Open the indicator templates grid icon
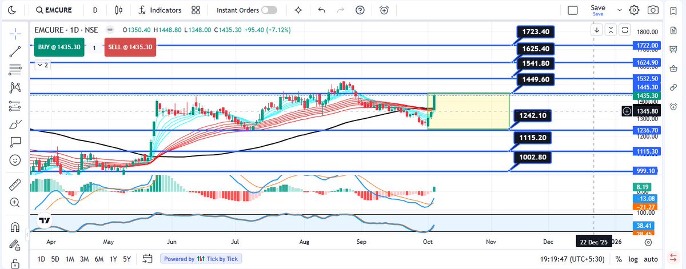 pos(196,10)
